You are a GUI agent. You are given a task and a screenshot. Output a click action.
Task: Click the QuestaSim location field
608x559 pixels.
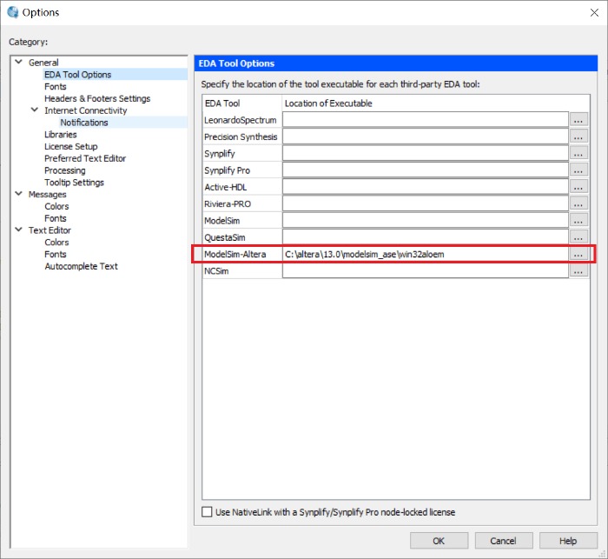(x=426, y=236)
